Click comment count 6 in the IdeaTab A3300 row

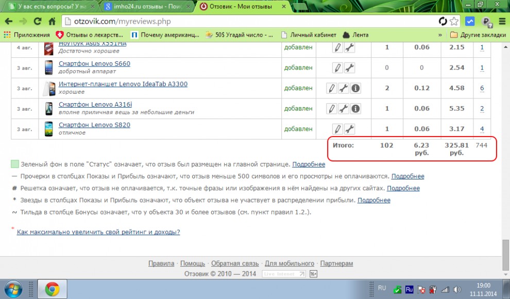pyautogui.click(x=482, y=88)
